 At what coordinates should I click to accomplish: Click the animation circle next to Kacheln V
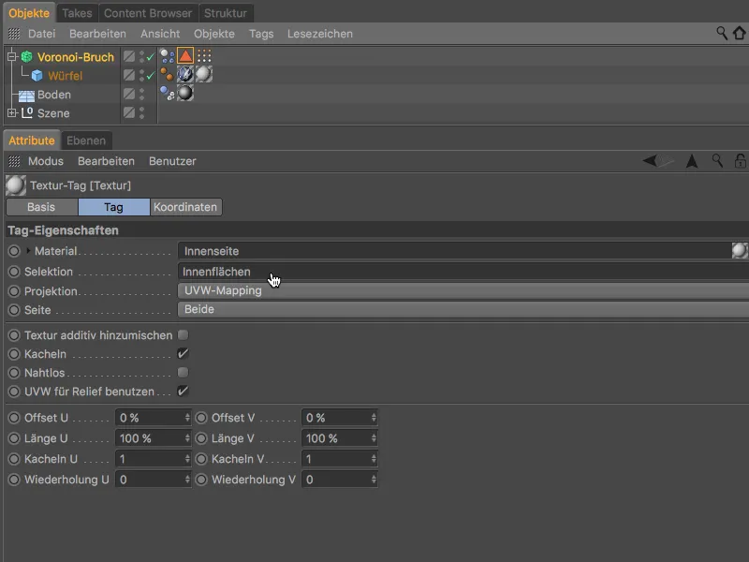[201, 459]
